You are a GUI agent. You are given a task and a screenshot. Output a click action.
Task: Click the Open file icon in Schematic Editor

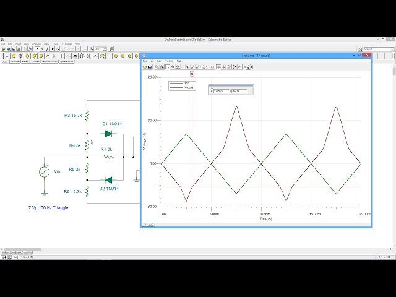(4, 49)
